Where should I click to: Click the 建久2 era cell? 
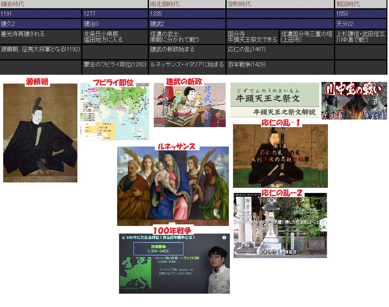[41, 24]
